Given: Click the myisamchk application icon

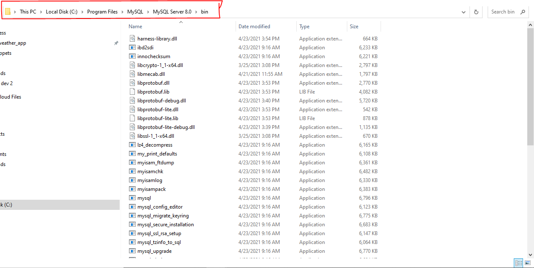Looking at the screenshot, I should pos(132,172).
